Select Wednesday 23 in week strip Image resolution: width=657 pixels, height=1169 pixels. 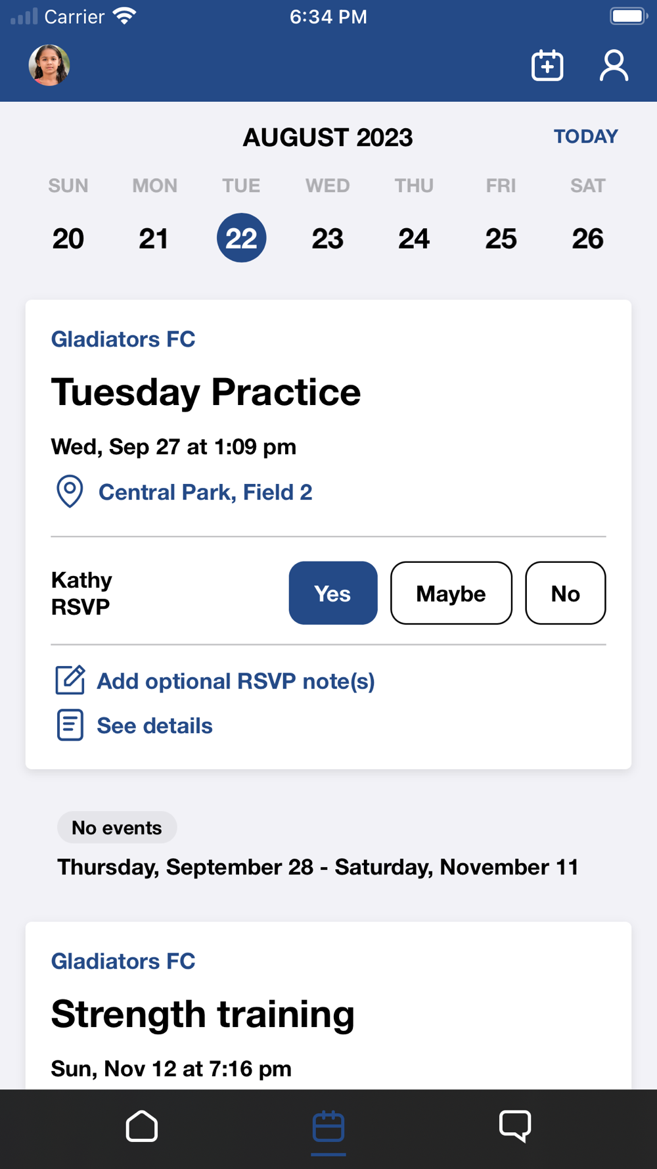point(327,238)
